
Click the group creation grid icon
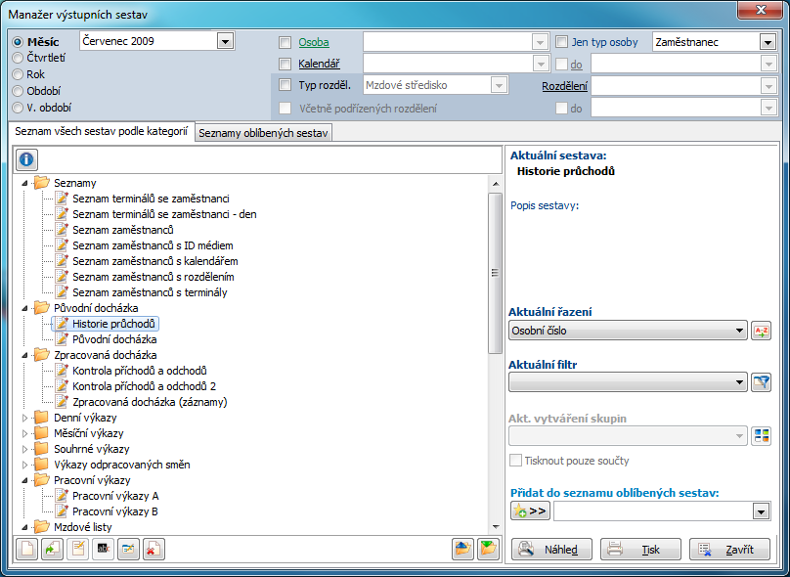tap(761, 435)
